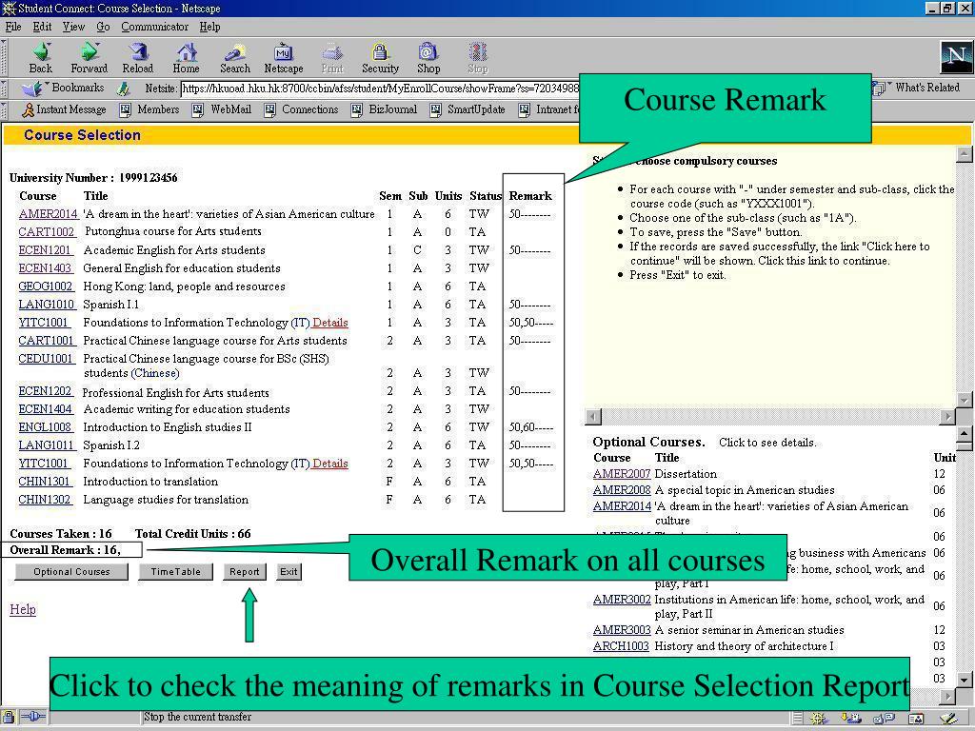The height and width of the screenshot is (731, 975).
Task: Open the Search toolbar button
Action: 234,58
